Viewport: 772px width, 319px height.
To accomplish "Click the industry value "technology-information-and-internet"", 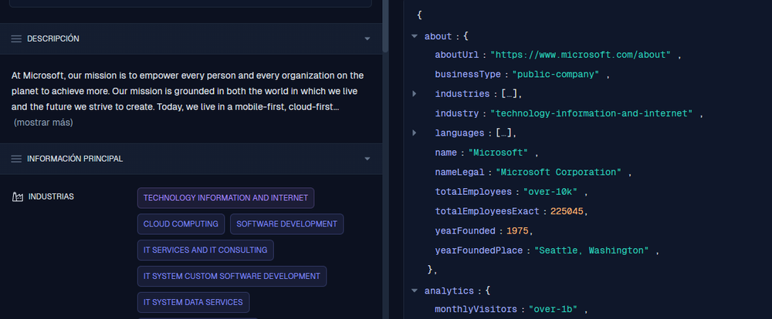I will tap(591, 113).
